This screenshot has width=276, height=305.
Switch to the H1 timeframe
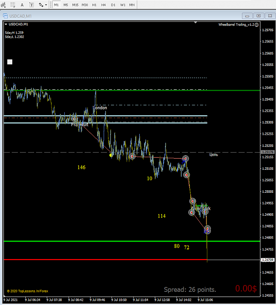94,5
